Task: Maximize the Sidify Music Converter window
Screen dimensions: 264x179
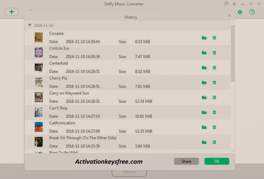Action: click(251, 4)
